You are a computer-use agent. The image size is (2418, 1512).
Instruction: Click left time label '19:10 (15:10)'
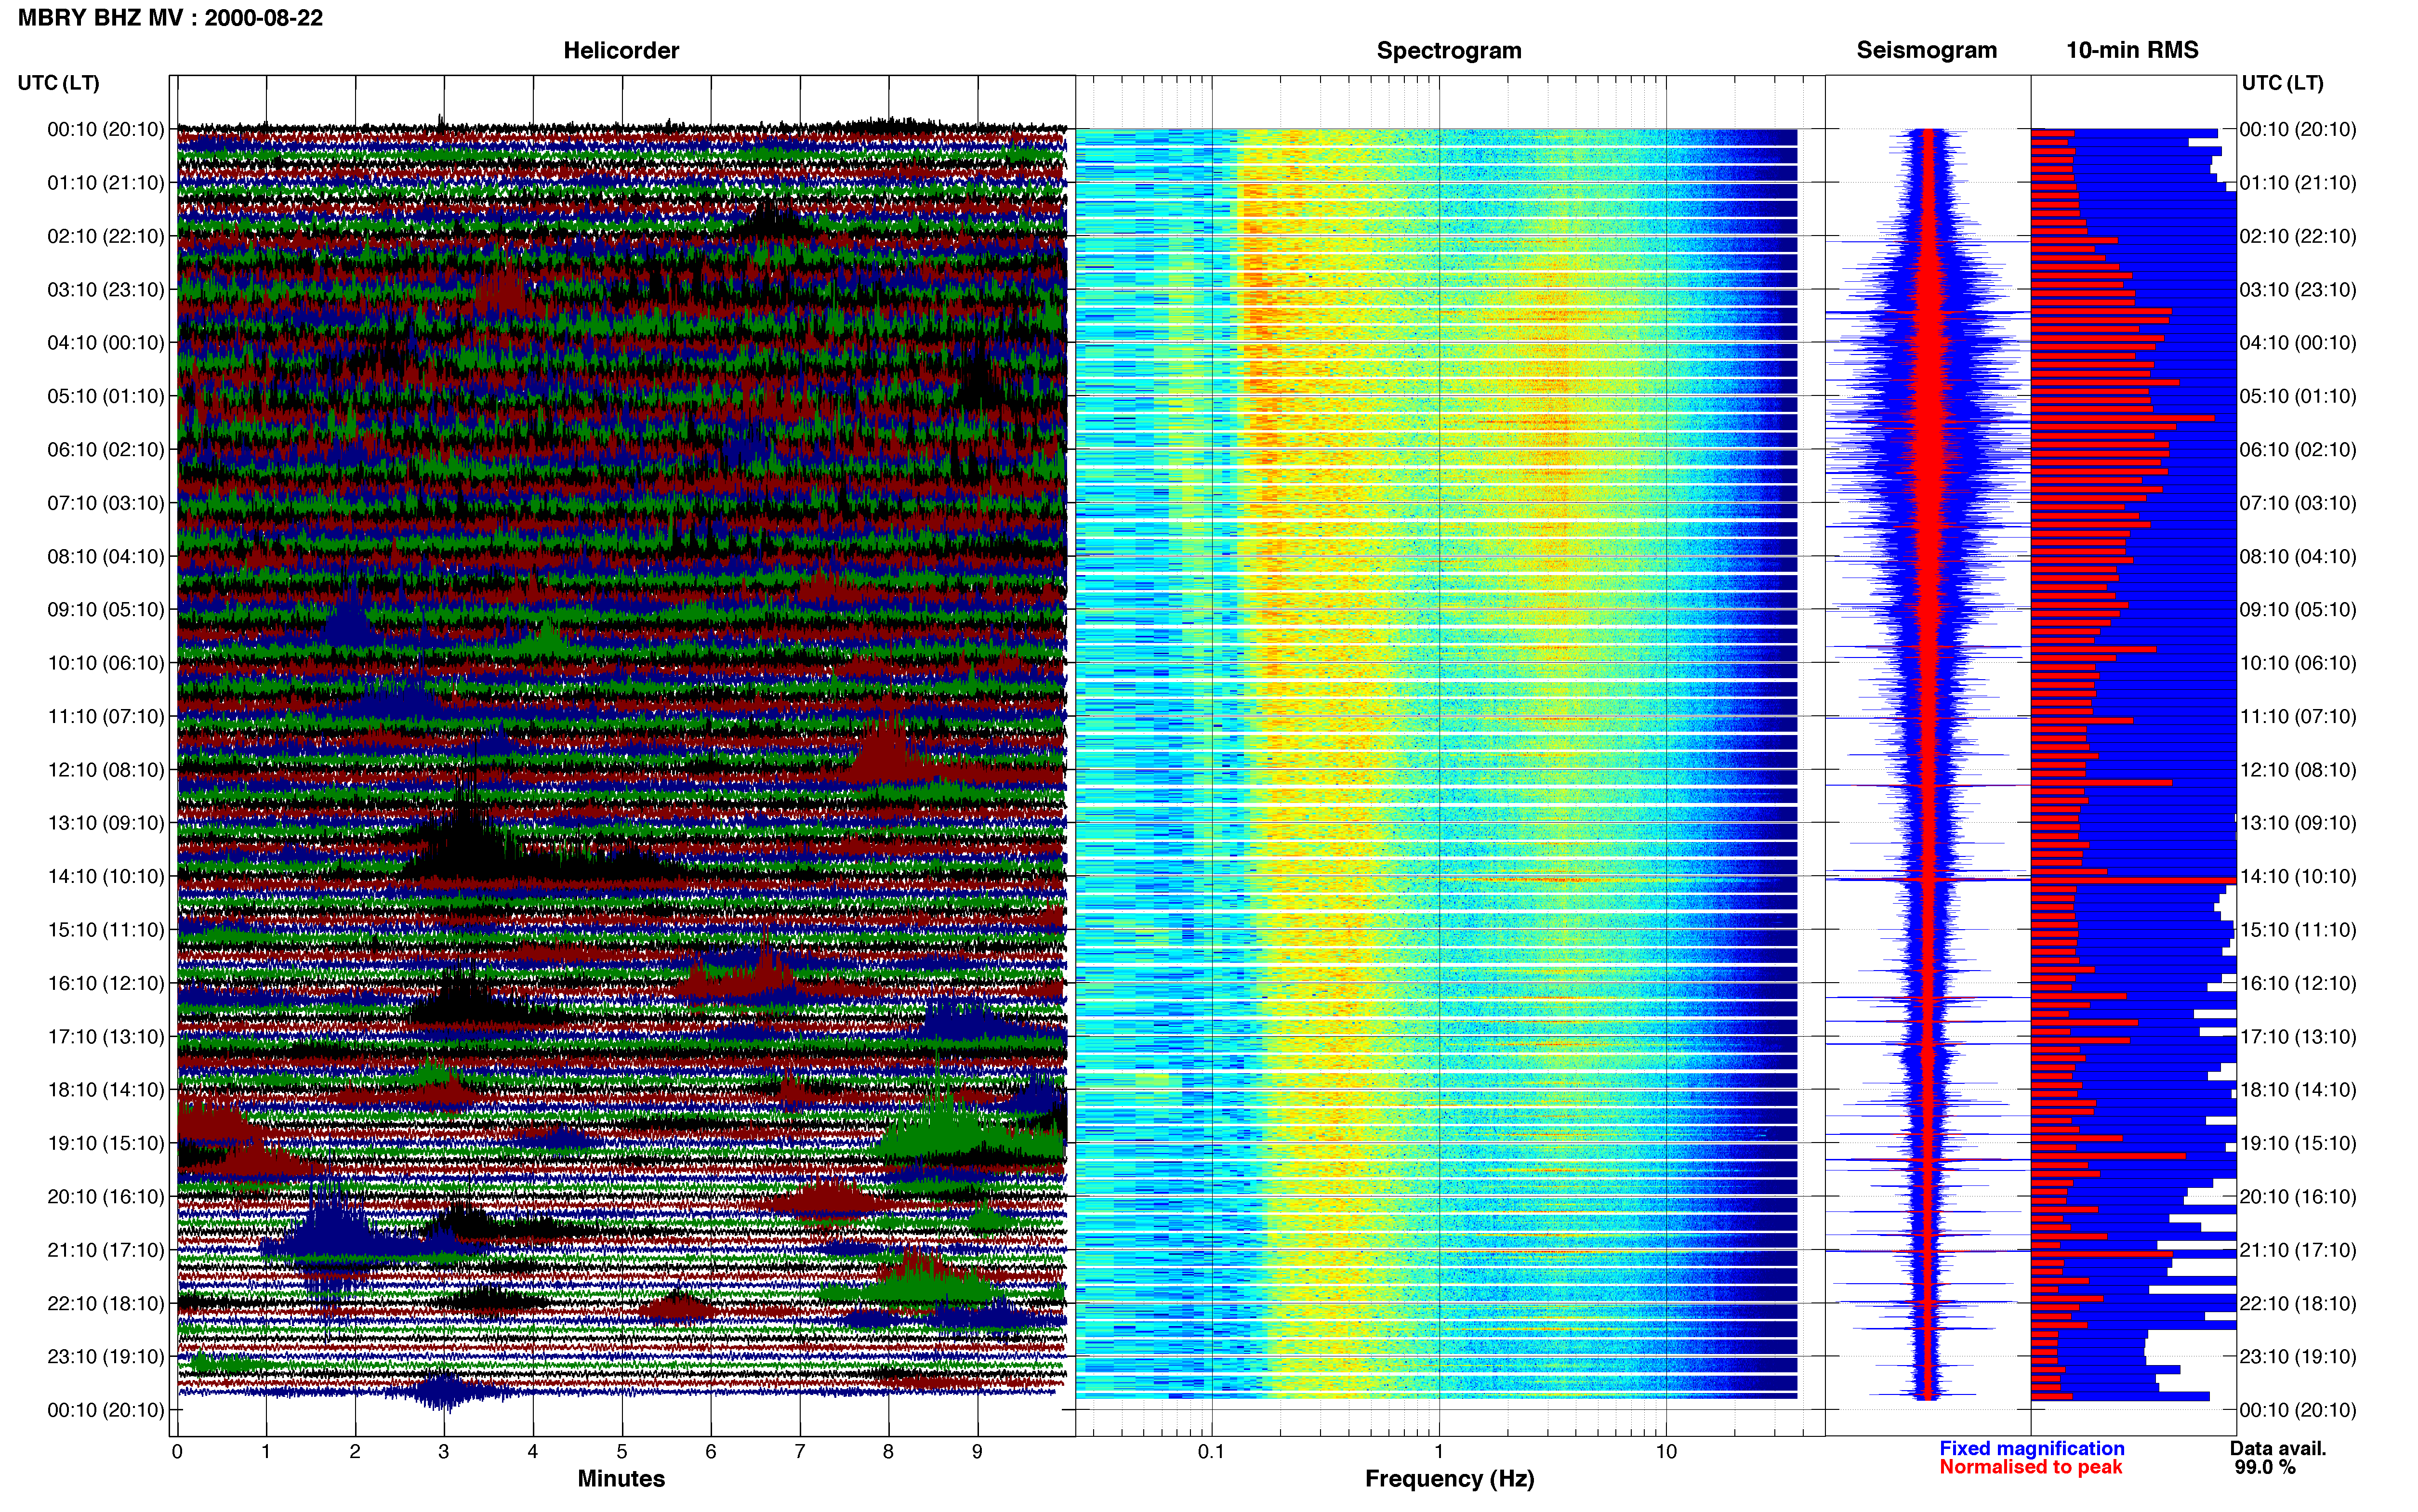(x=106, y=1143)
